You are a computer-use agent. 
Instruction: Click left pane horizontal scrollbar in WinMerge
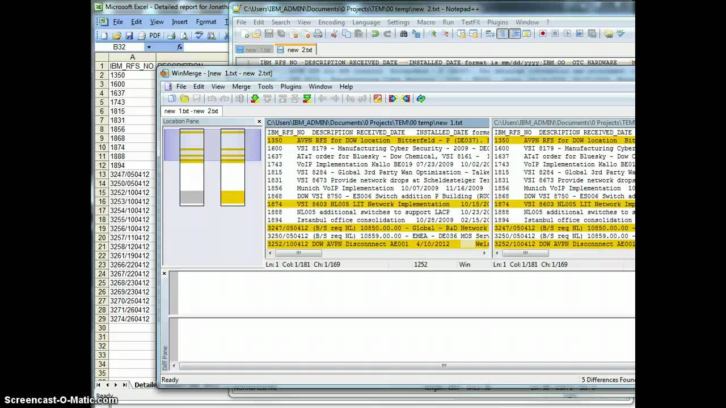tap(377, 253)
